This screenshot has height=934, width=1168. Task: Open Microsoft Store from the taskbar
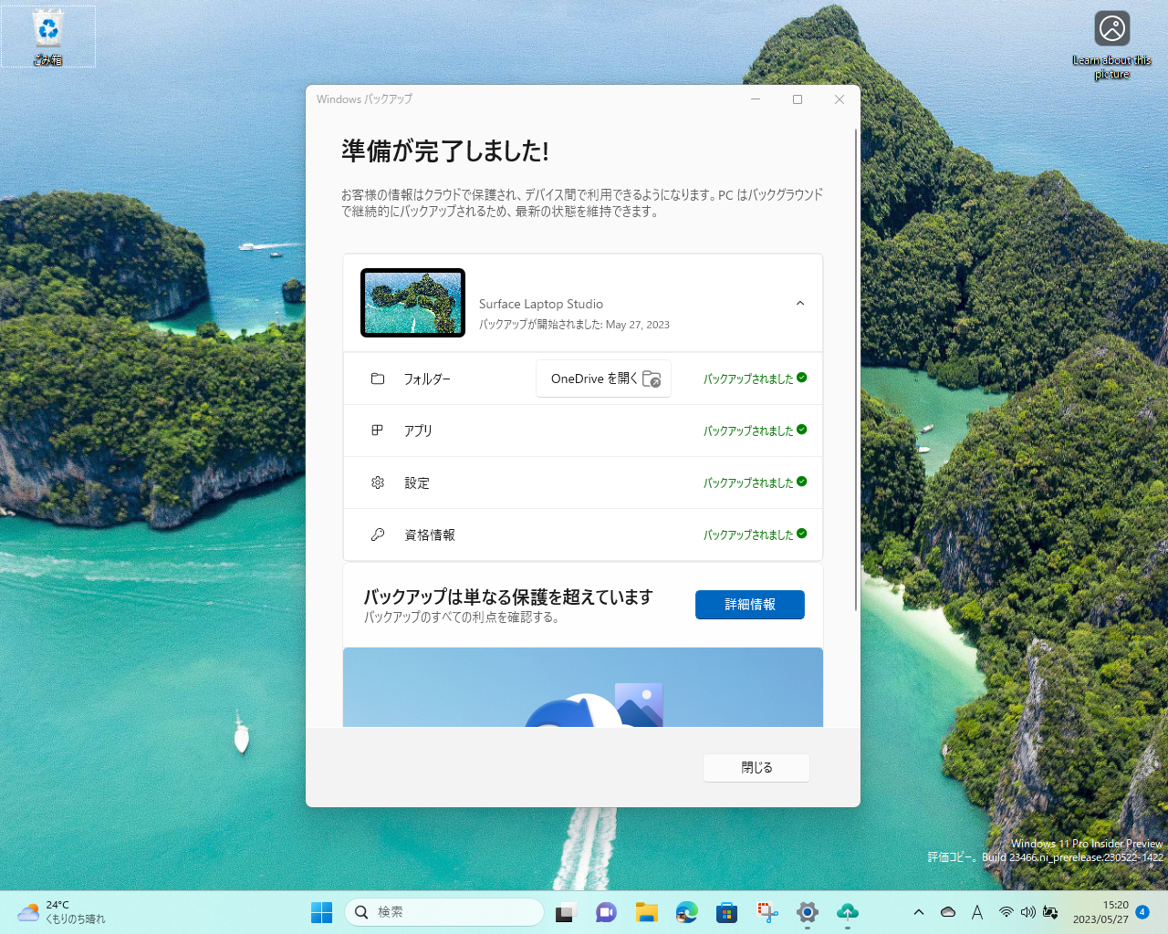tap(726, 912)
